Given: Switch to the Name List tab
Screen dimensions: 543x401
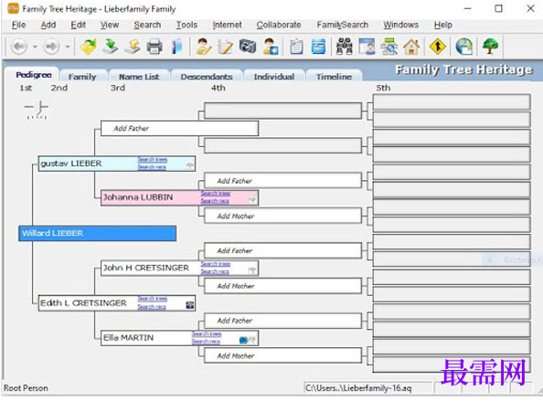Looking at the screenshot, I should click(x=139, y=77).
